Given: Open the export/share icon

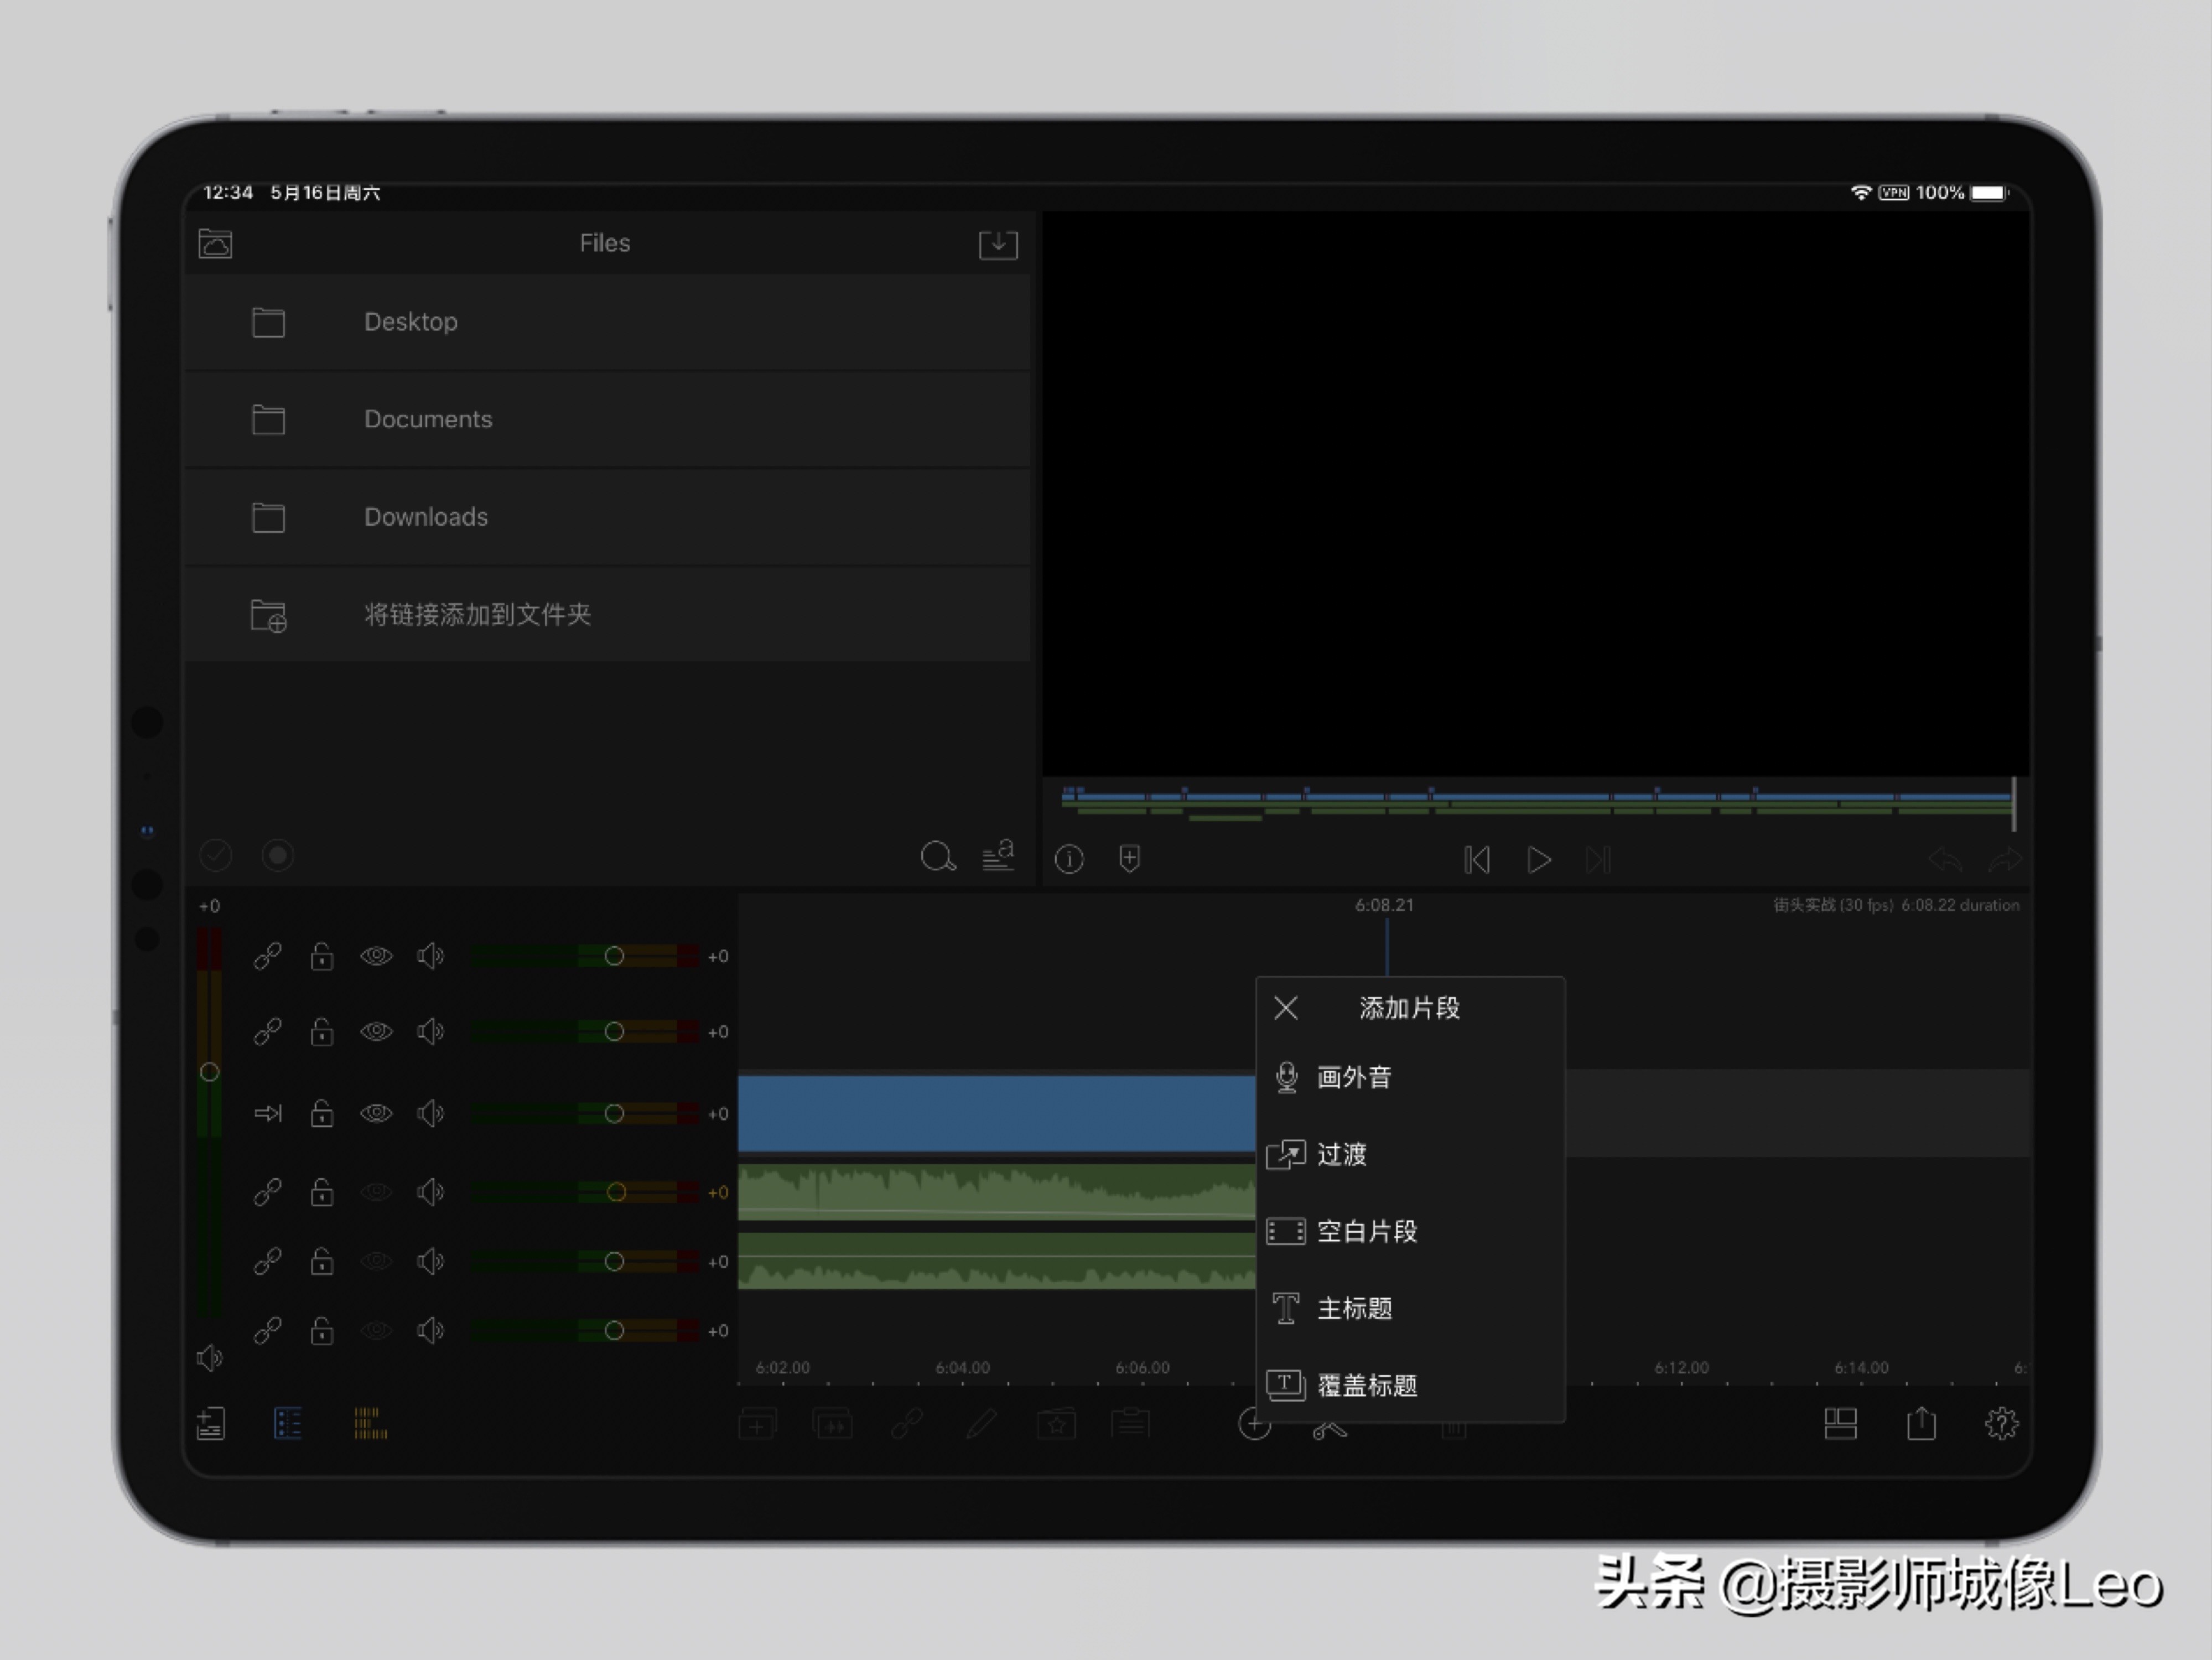Looking at the screenshot, I should (1922, 1424).
